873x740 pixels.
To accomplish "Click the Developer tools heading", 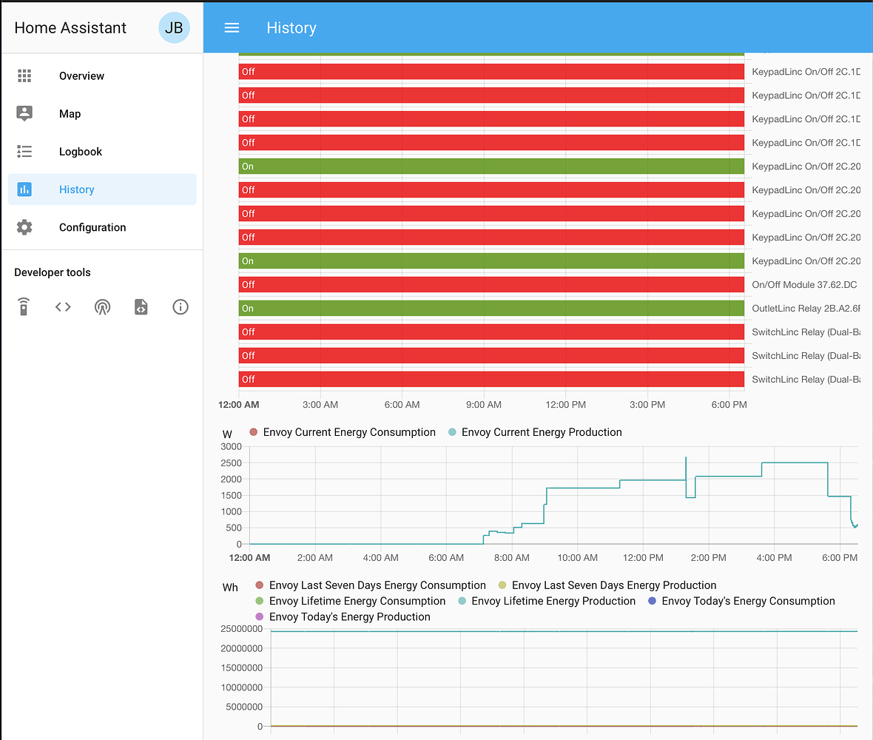I will pyautogui.click(x=53, y=272).
